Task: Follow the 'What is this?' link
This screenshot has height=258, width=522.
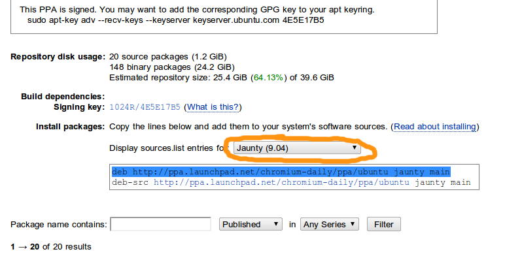Action: [x=213, y=107]
